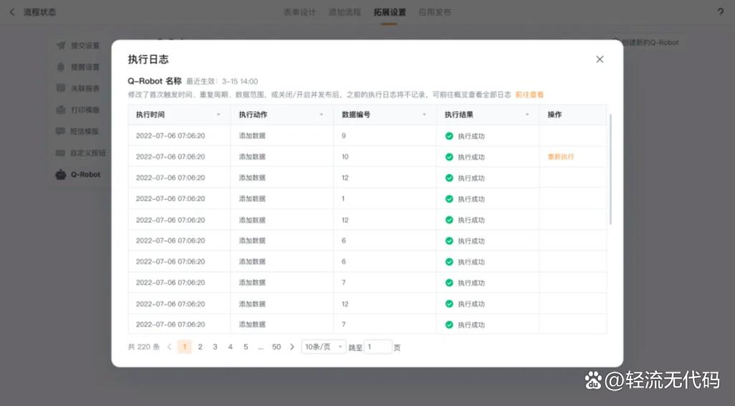Jump to last page 50
Viewport: 735px width, 406px height.
(277, 347)
